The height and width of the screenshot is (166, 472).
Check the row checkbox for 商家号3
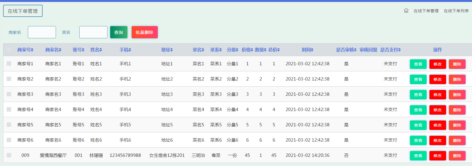tap(9, 94)
